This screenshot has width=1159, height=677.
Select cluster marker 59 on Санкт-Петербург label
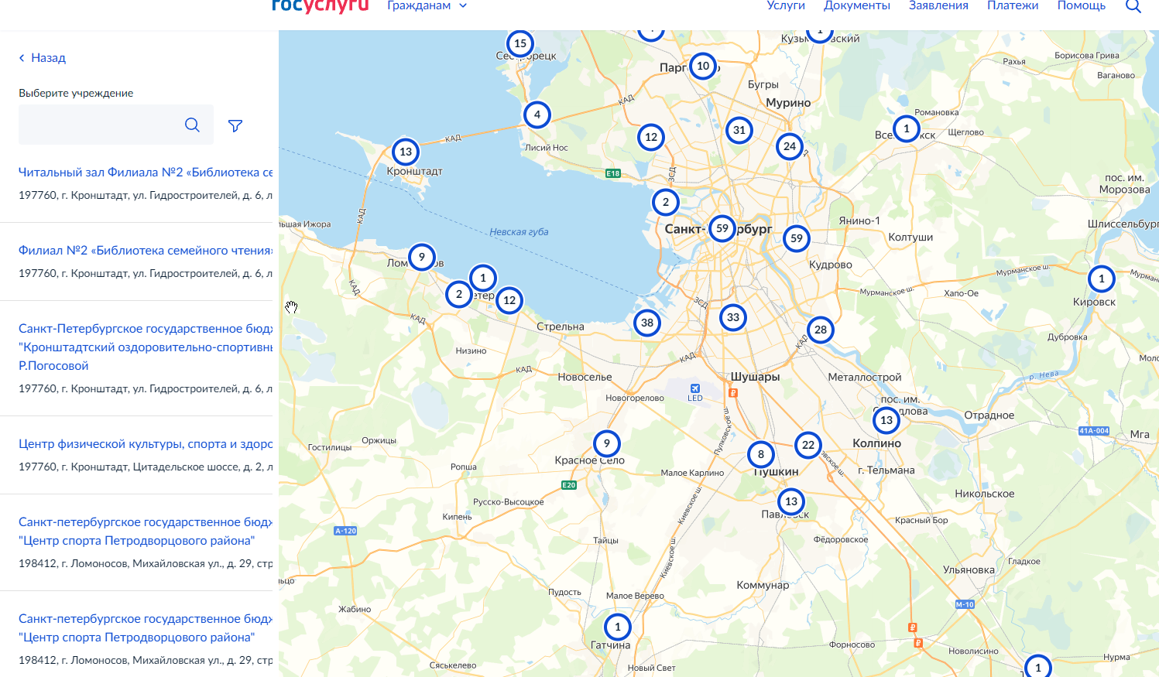tap(722, 228)
